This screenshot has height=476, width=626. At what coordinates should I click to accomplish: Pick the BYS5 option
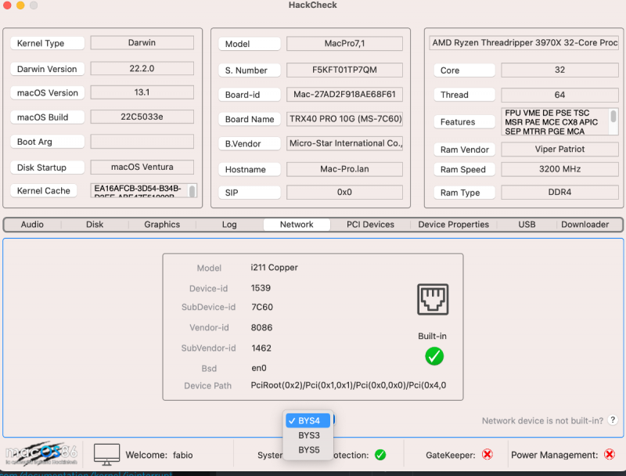pyautogui.click(x=309, y=450)
